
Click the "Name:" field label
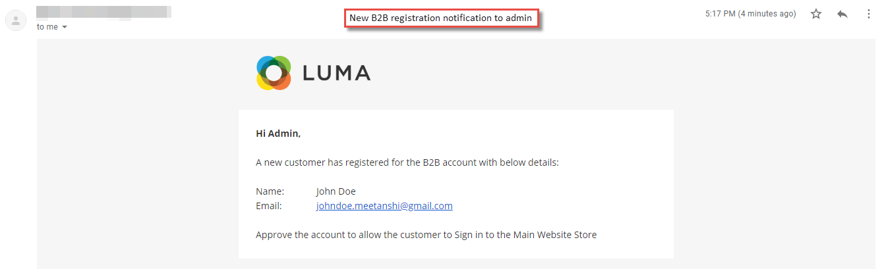tap(270, 191)
